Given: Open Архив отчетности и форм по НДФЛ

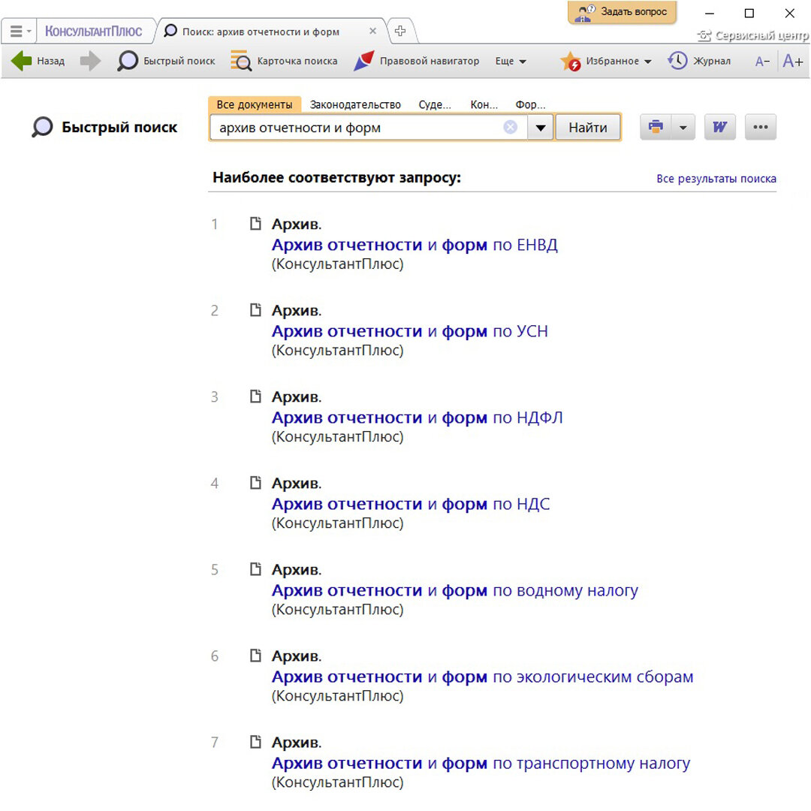Looking at the screenshot, I should click(x=417, y=418).
